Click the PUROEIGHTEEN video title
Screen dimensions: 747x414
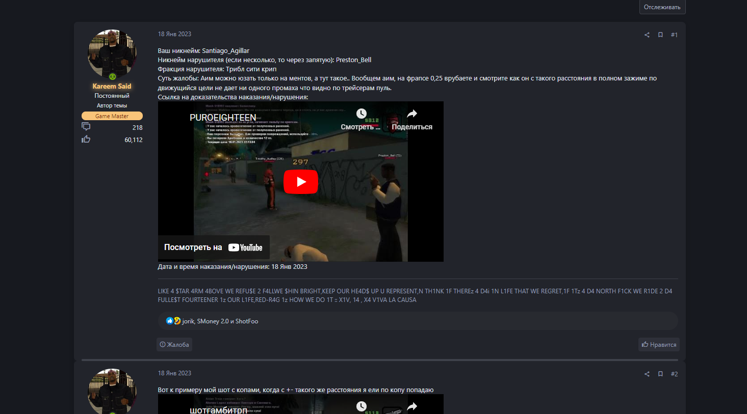tap(223, 118)
